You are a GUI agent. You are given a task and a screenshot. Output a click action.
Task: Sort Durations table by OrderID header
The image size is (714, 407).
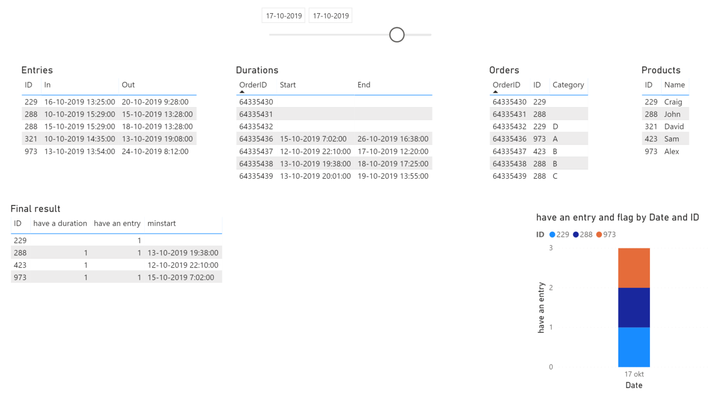pos(253,85)
